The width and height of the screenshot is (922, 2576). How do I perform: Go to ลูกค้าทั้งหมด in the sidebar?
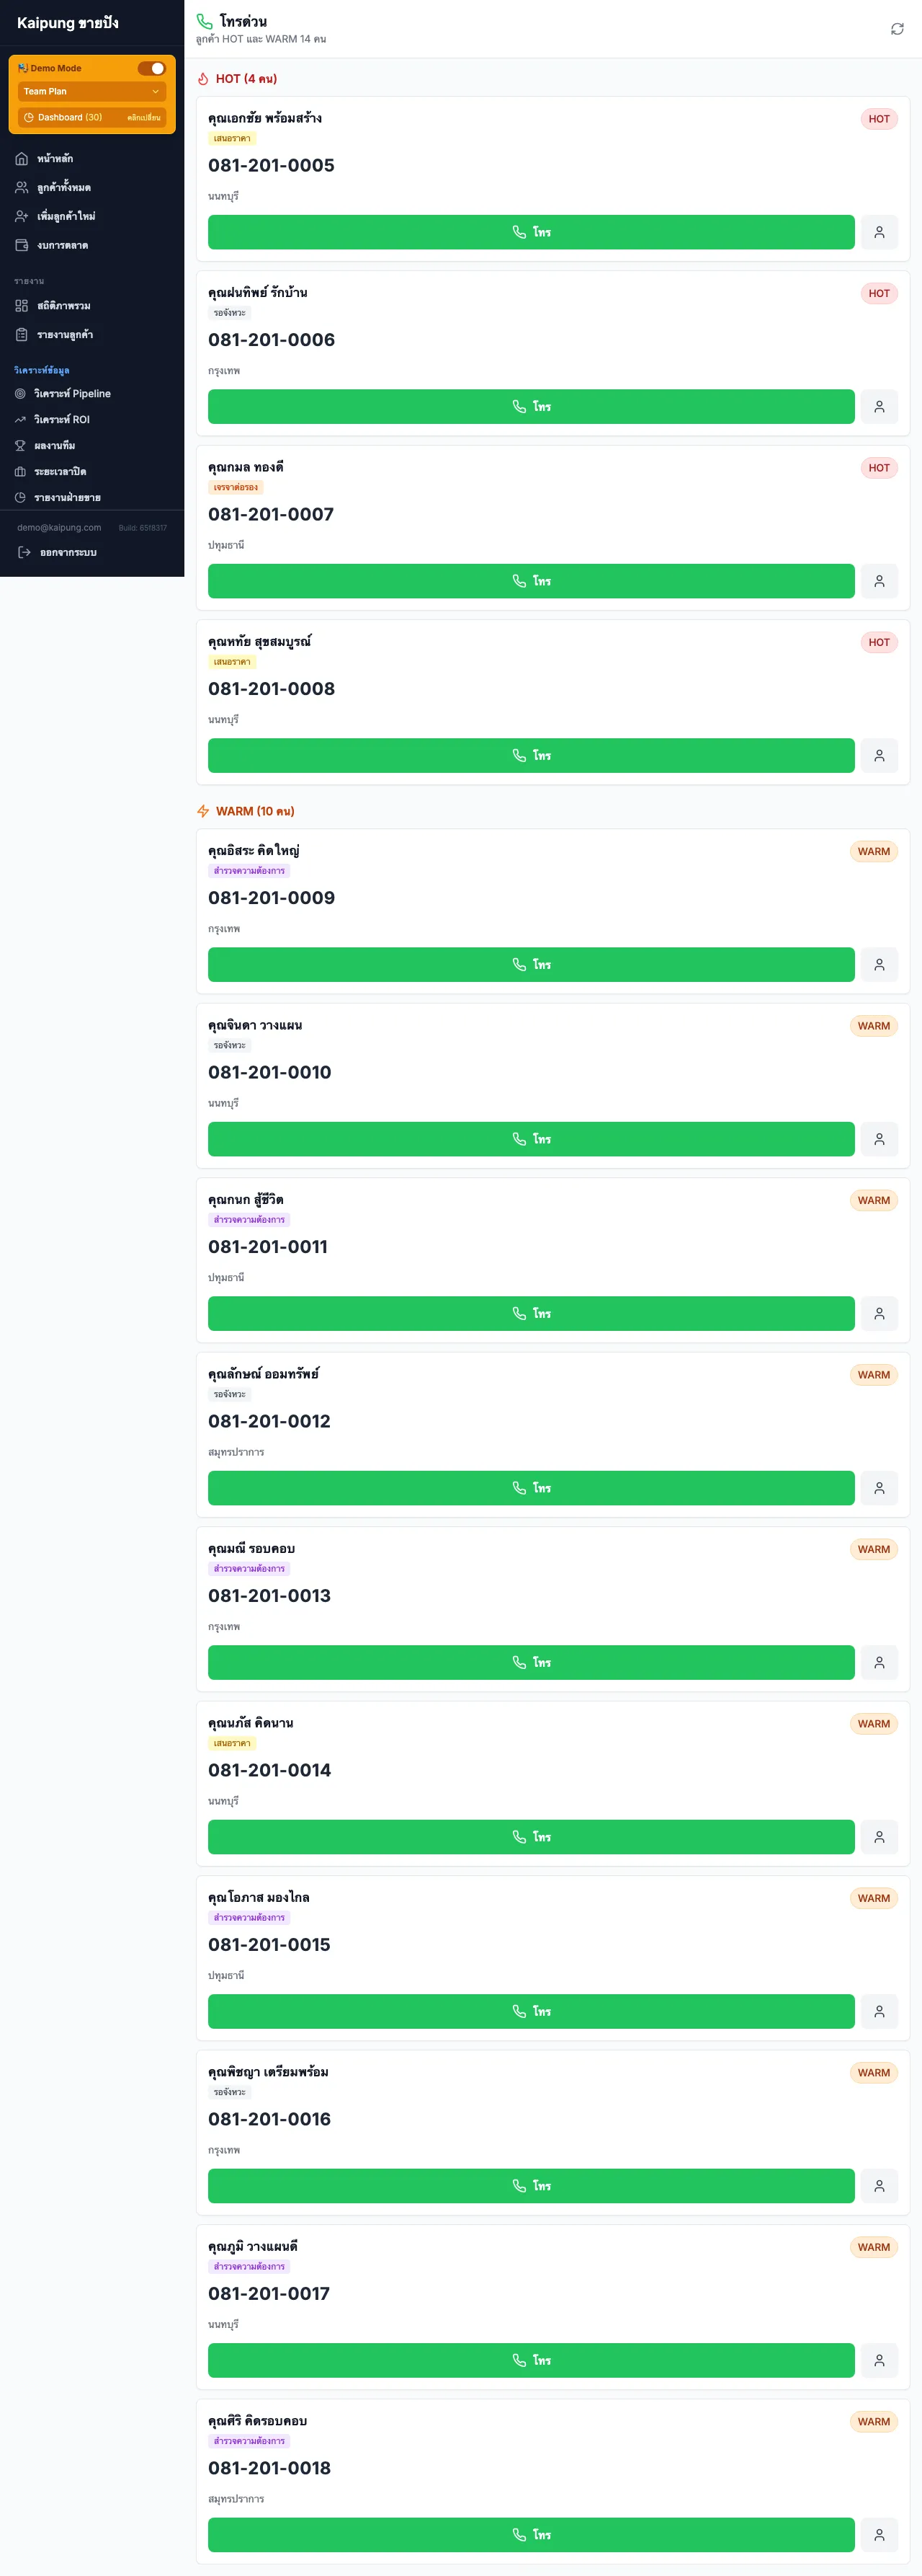tap(64, 188)
